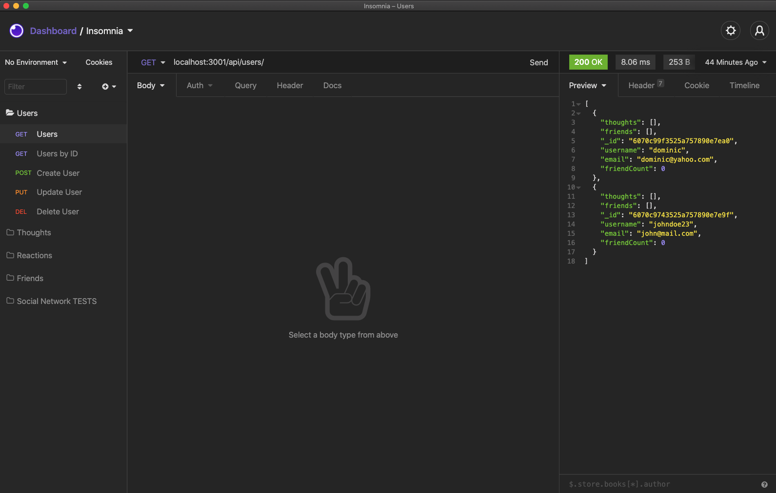Click the "dominic" username value
The image size is (776, 493).
pos(667,151)
